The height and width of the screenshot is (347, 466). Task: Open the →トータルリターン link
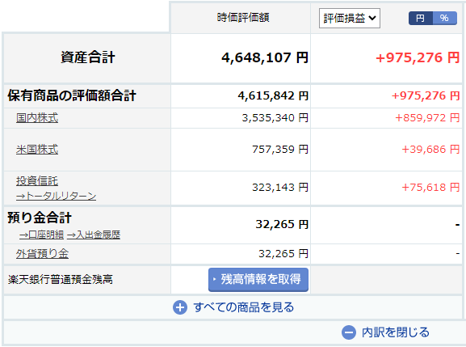57,196
